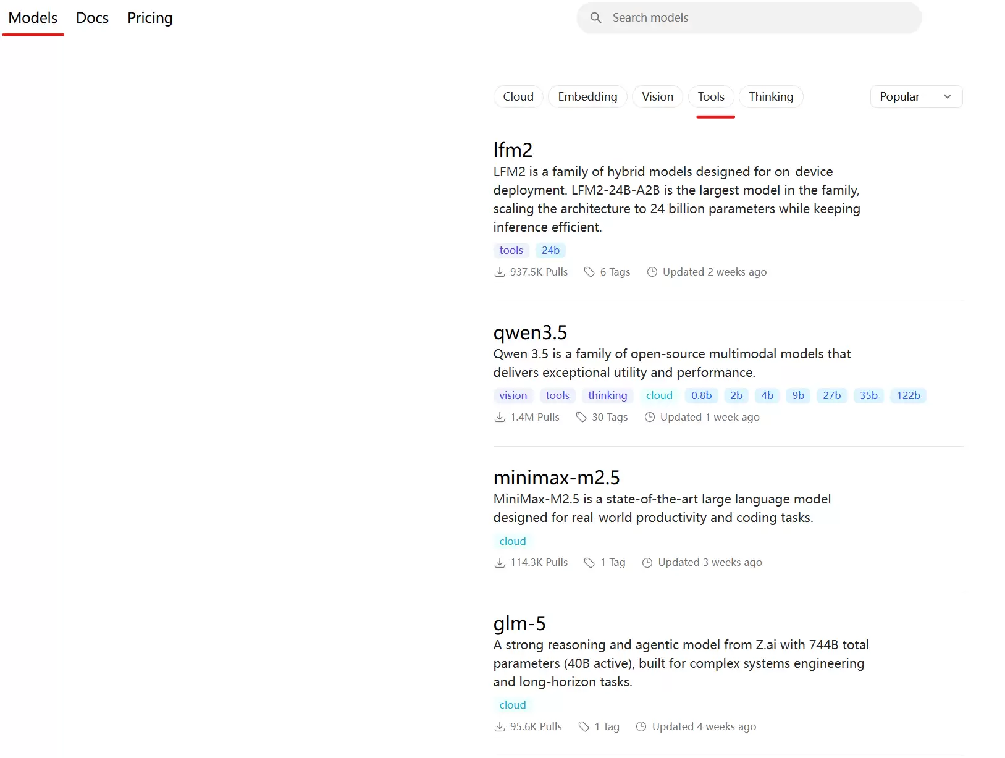
Task: Click the clock icon by Updated 2 weeks ago
Action: [x=652, y=272]
